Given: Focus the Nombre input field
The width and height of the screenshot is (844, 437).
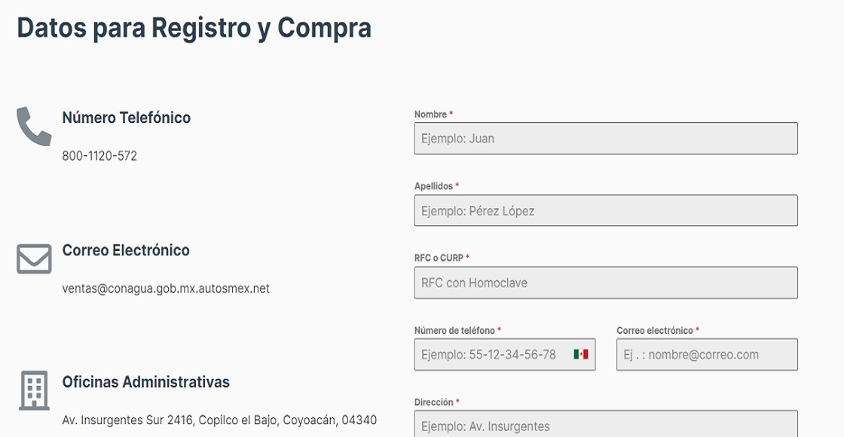Looking at the screenshot, I should coord(605,139).
